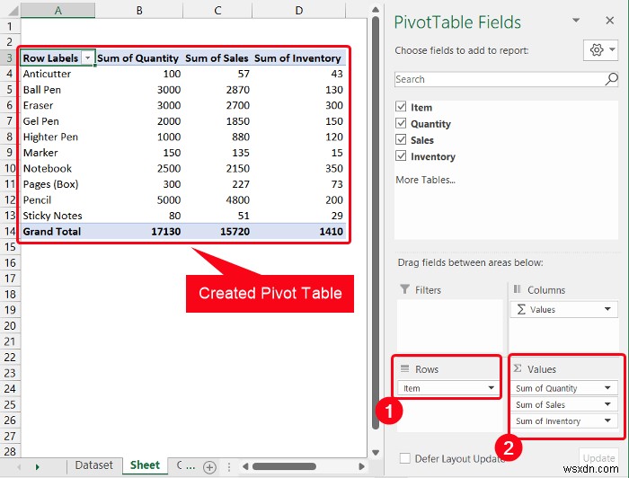Select the Grand Total sales 15720 cell
629x478 pixels.
pyautogui.click(x=217, y=232)
